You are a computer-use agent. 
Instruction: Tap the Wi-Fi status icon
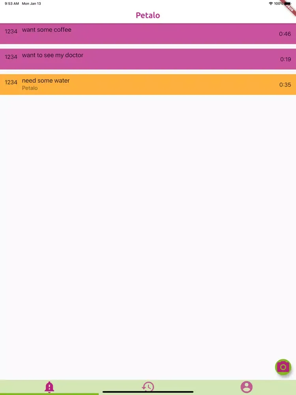tap(271, 4)
